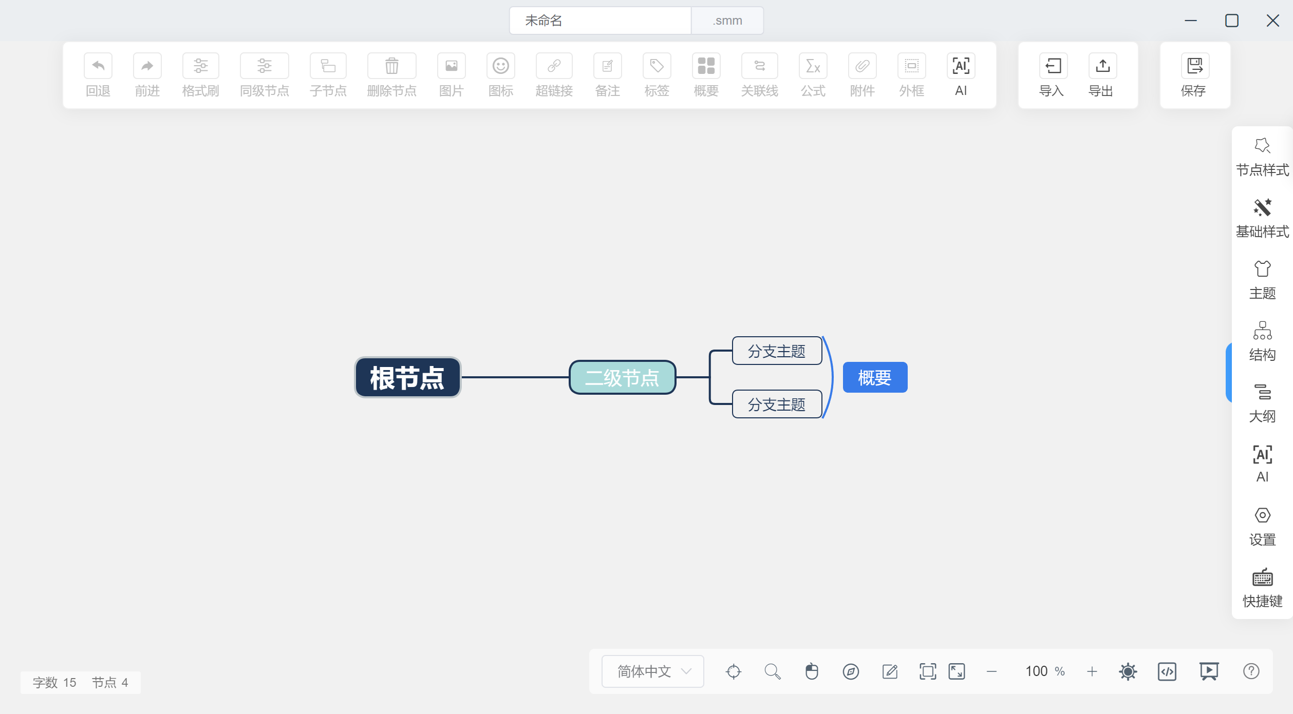Screen dimensions: 1293x714
Task: Open the 大纲 (outline) panel
Action: (1262, 403)
